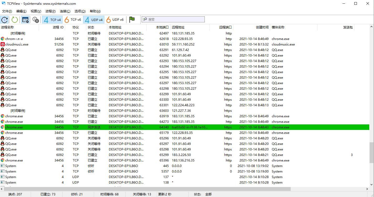Sort by 本地端口 column header

tap(158, 27)
